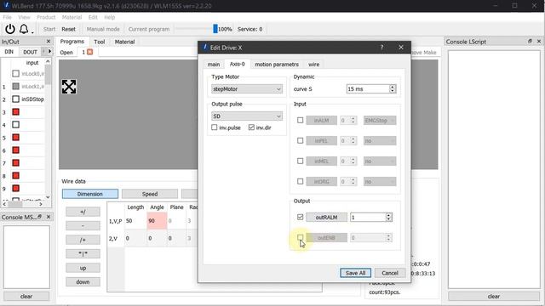Viewport: 545px width, 306px height.
Task: Check the inSDStop input checkbox
Action: pos(15,99)
